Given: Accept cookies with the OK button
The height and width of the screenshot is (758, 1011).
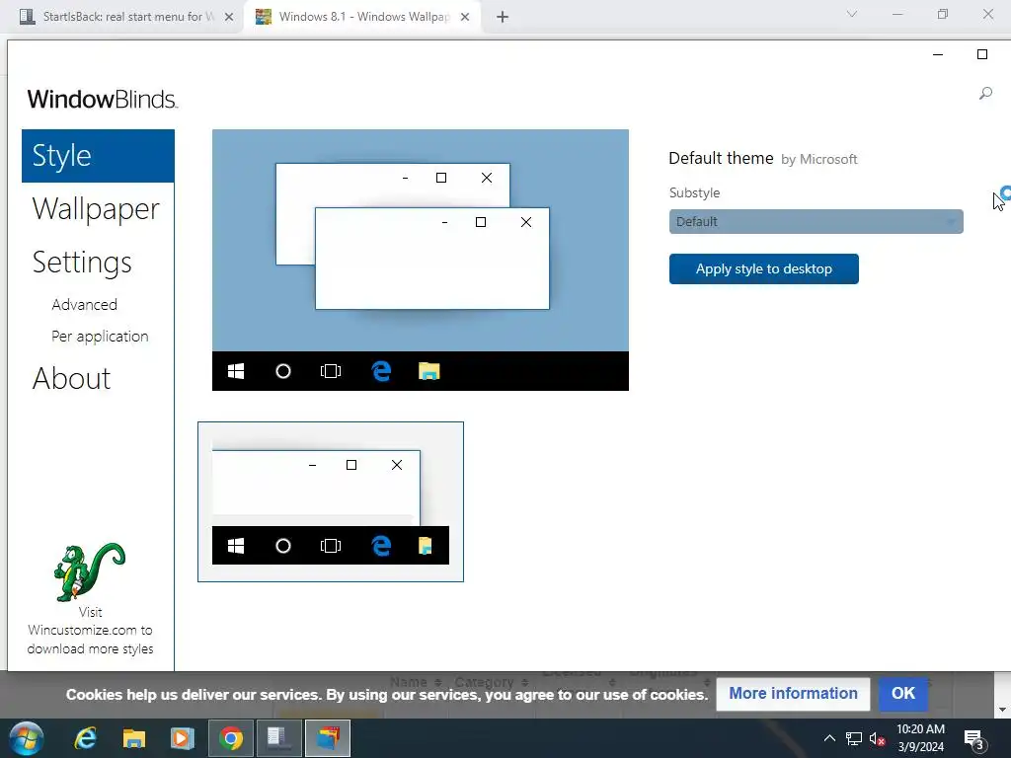Looking at the screenshot, I should (903, 694).
